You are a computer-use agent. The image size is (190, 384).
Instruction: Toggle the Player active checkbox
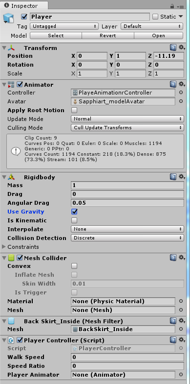(x=24, y=17)
